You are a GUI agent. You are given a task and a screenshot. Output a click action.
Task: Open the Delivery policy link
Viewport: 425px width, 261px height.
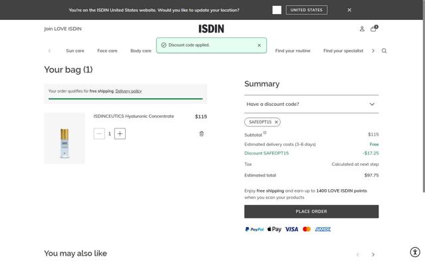[128, 91]
